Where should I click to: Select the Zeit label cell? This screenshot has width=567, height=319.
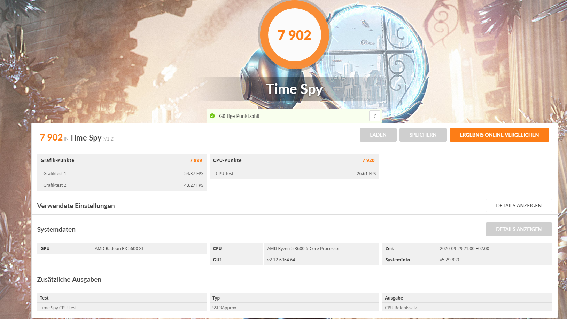[409, 248]
